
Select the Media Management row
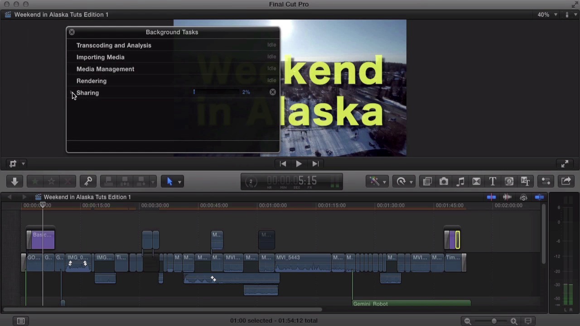(x=173, y=69)
